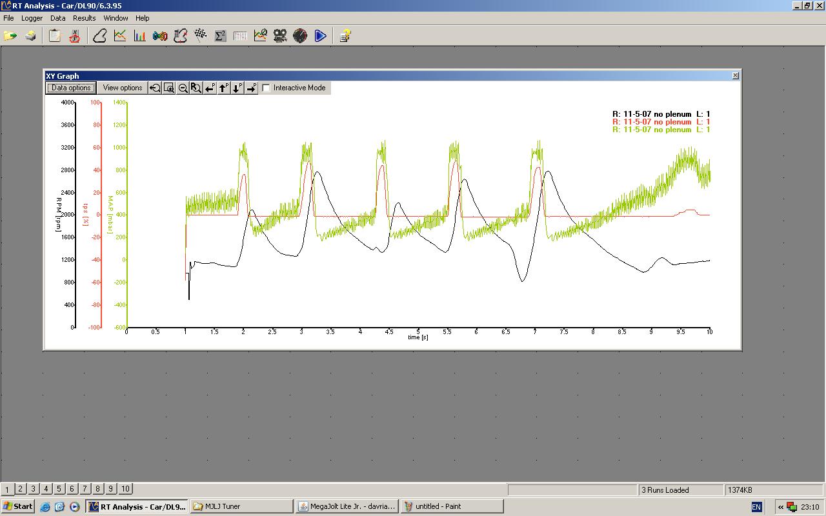Screen dimensions: 826x516
Task: Pan graph left with arrow icon
Action: [210, 88]
